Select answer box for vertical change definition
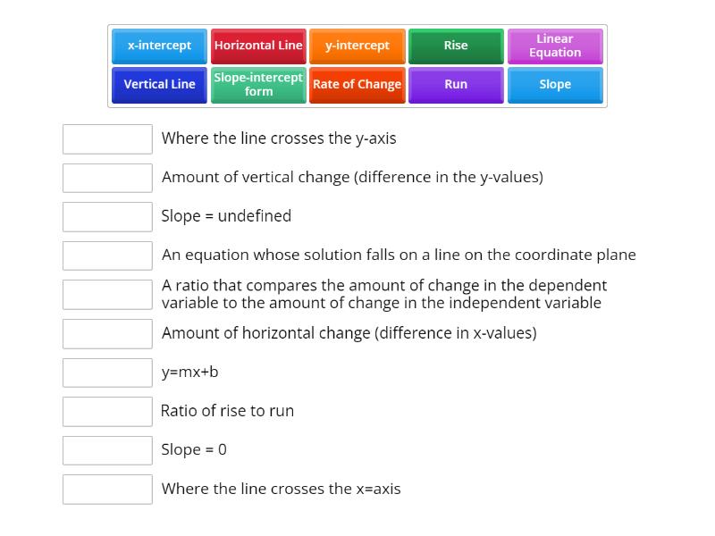 point(107,178)
